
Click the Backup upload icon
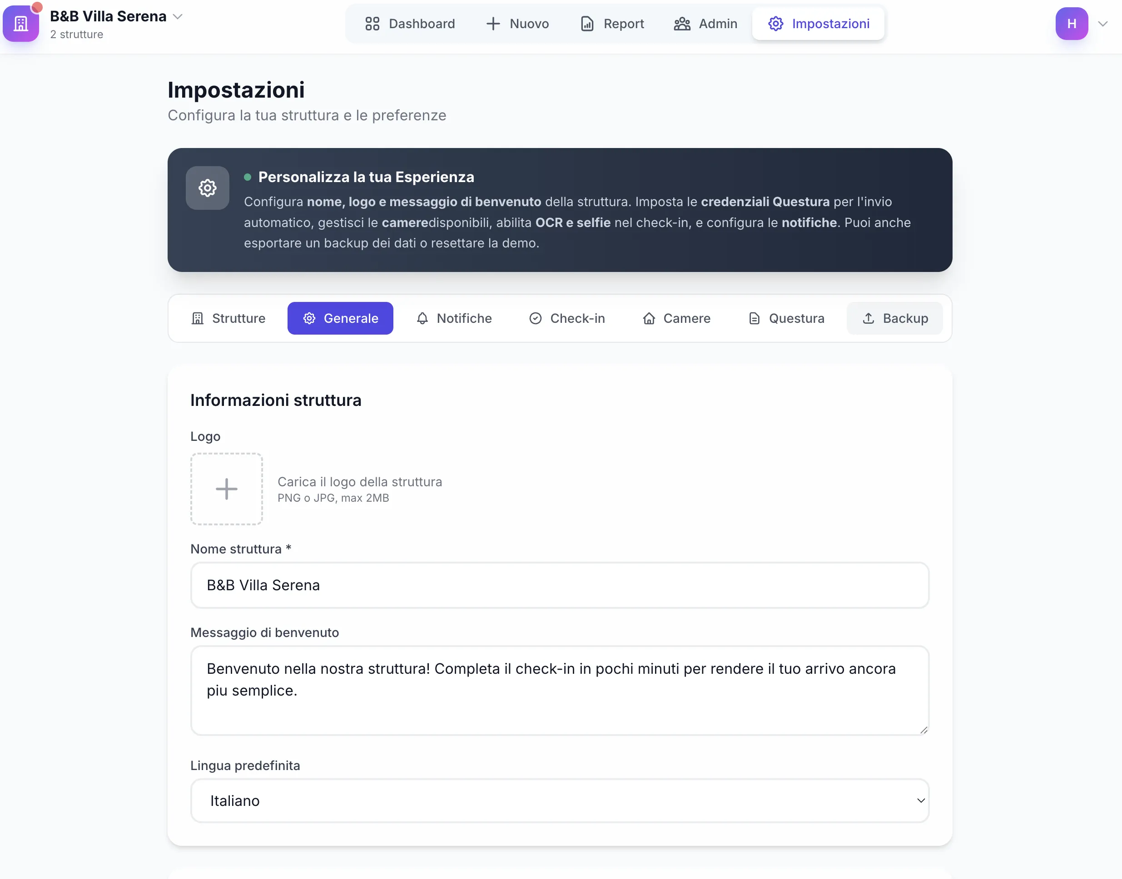868,318
